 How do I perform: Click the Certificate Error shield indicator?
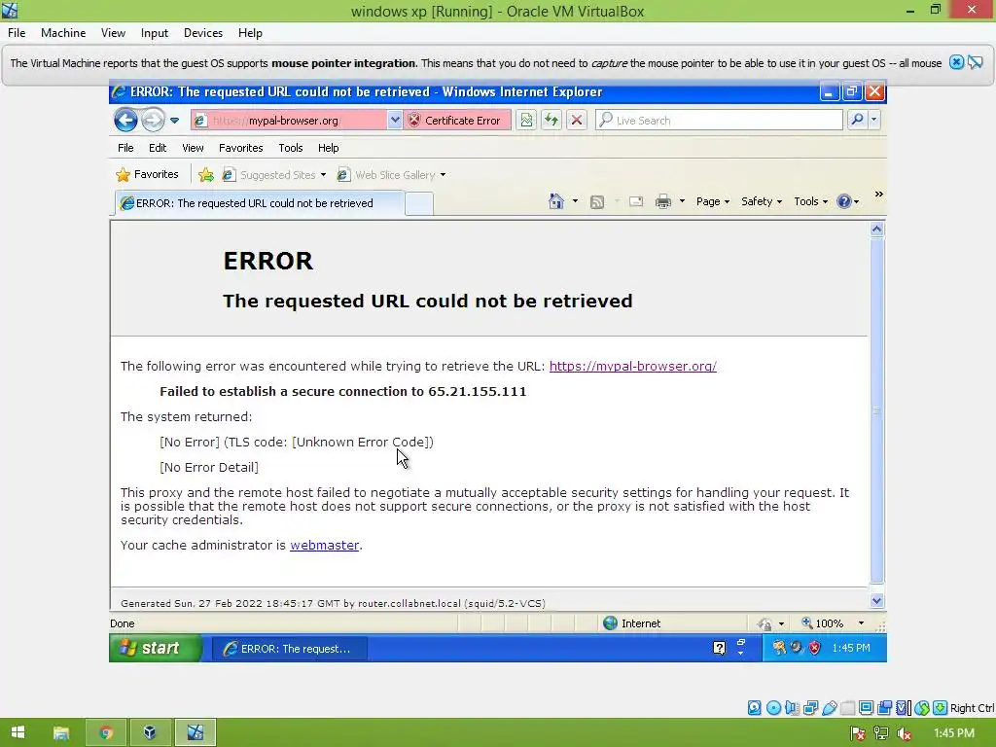click(x=457, y=120)
